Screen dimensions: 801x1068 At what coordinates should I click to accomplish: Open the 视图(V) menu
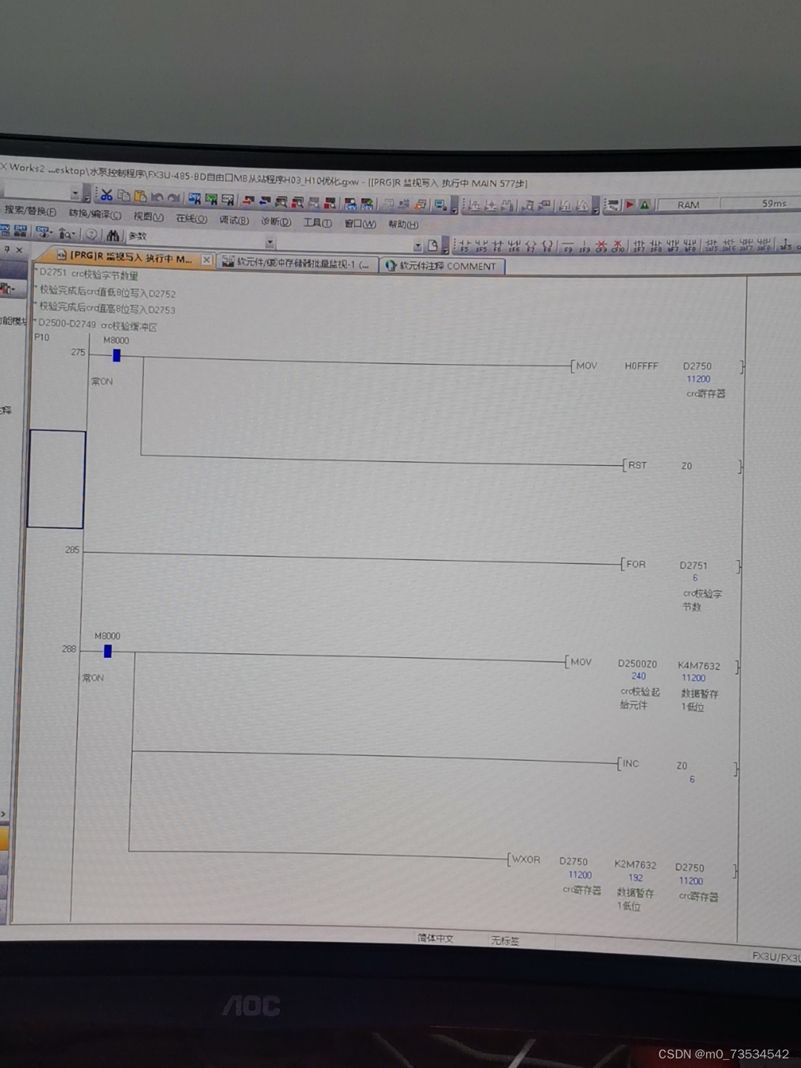(x=148, y=216)
